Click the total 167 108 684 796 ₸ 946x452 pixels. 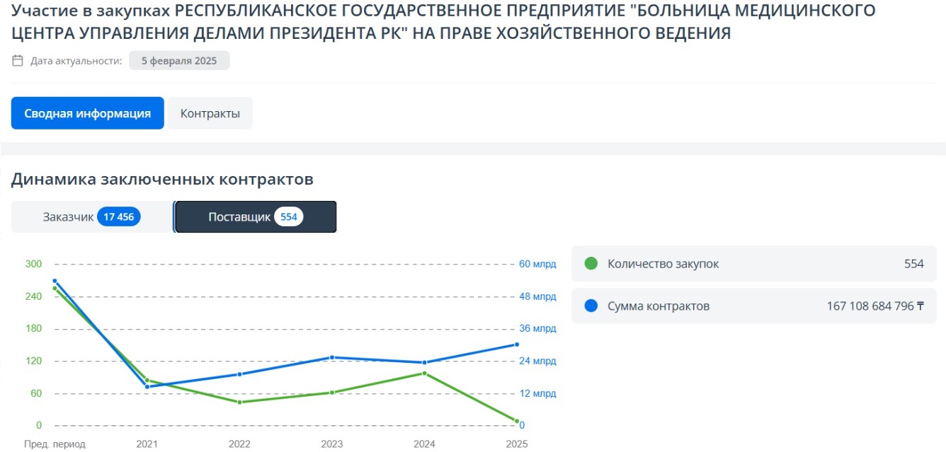pyautogui.click(x=875, y=306)
